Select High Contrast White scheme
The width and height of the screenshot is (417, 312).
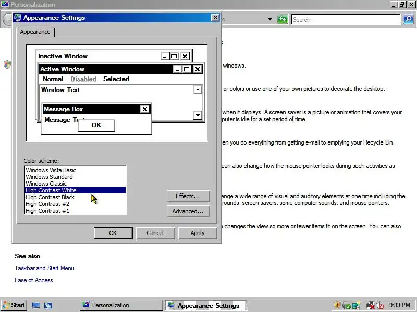point(75,190)
